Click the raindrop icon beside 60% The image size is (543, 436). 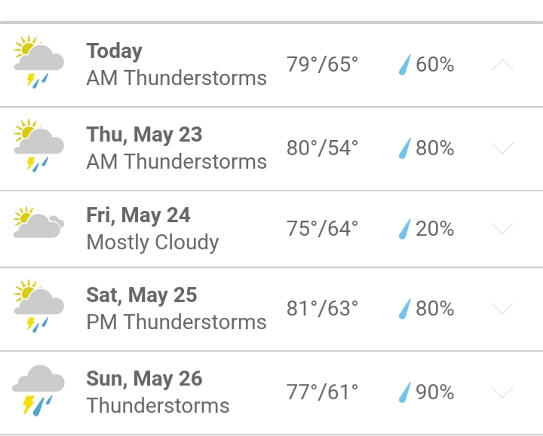[x=404, y=65]
